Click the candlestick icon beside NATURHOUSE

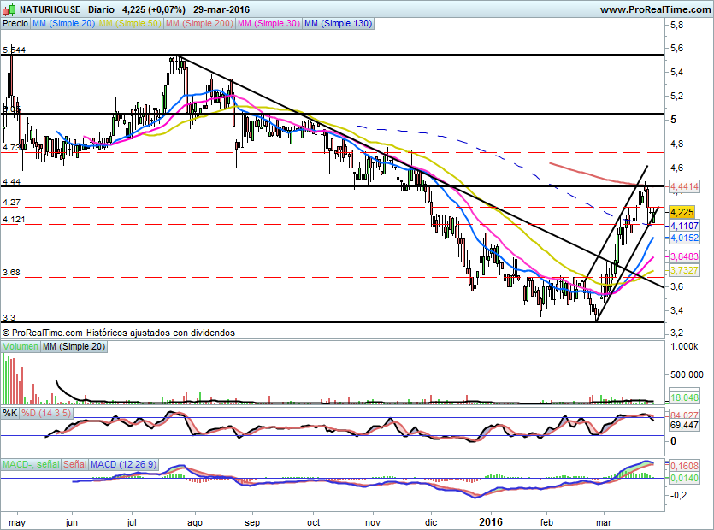tap(9, 9)
